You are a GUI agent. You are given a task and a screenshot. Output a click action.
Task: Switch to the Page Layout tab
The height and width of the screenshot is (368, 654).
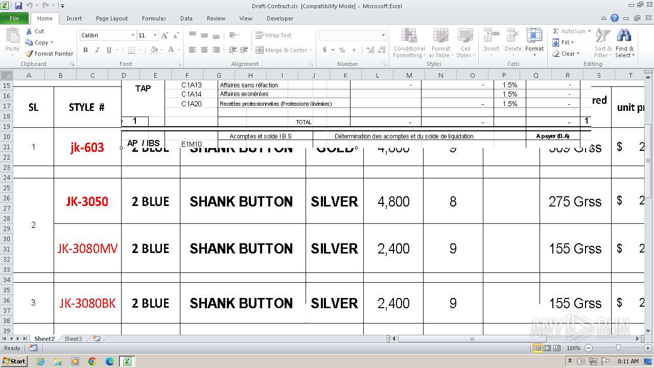[112, 18]
